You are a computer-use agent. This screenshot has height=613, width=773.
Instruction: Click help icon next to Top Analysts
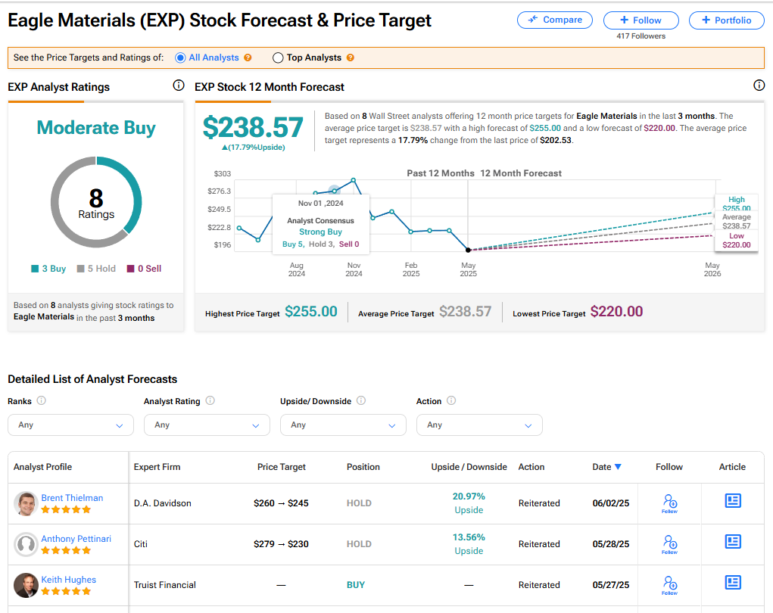[350, 58]
